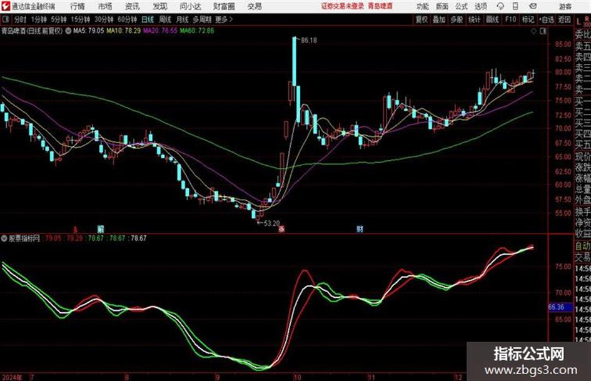Open the 公式 menu
Viewport: 591px width, 381px height.
point(462,6)
